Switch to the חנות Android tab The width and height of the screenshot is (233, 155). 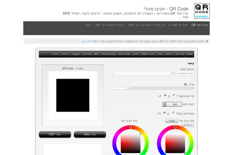click(108, 54)
